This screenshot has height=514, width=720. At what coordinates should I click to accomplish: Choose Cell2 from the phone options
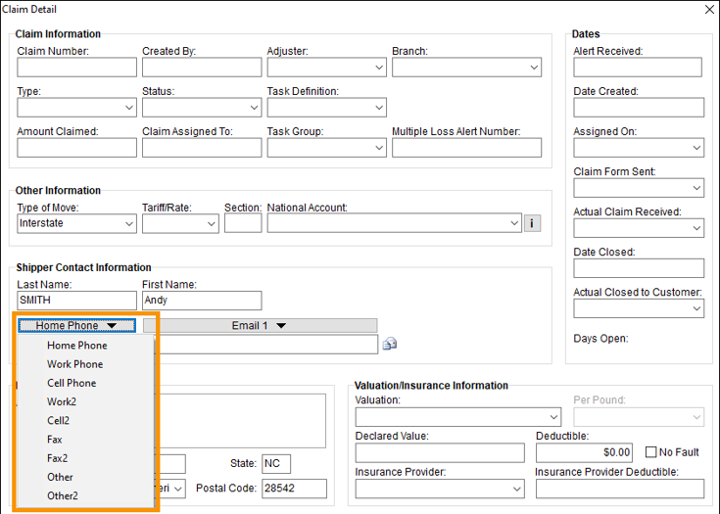(x=61, y=420)
